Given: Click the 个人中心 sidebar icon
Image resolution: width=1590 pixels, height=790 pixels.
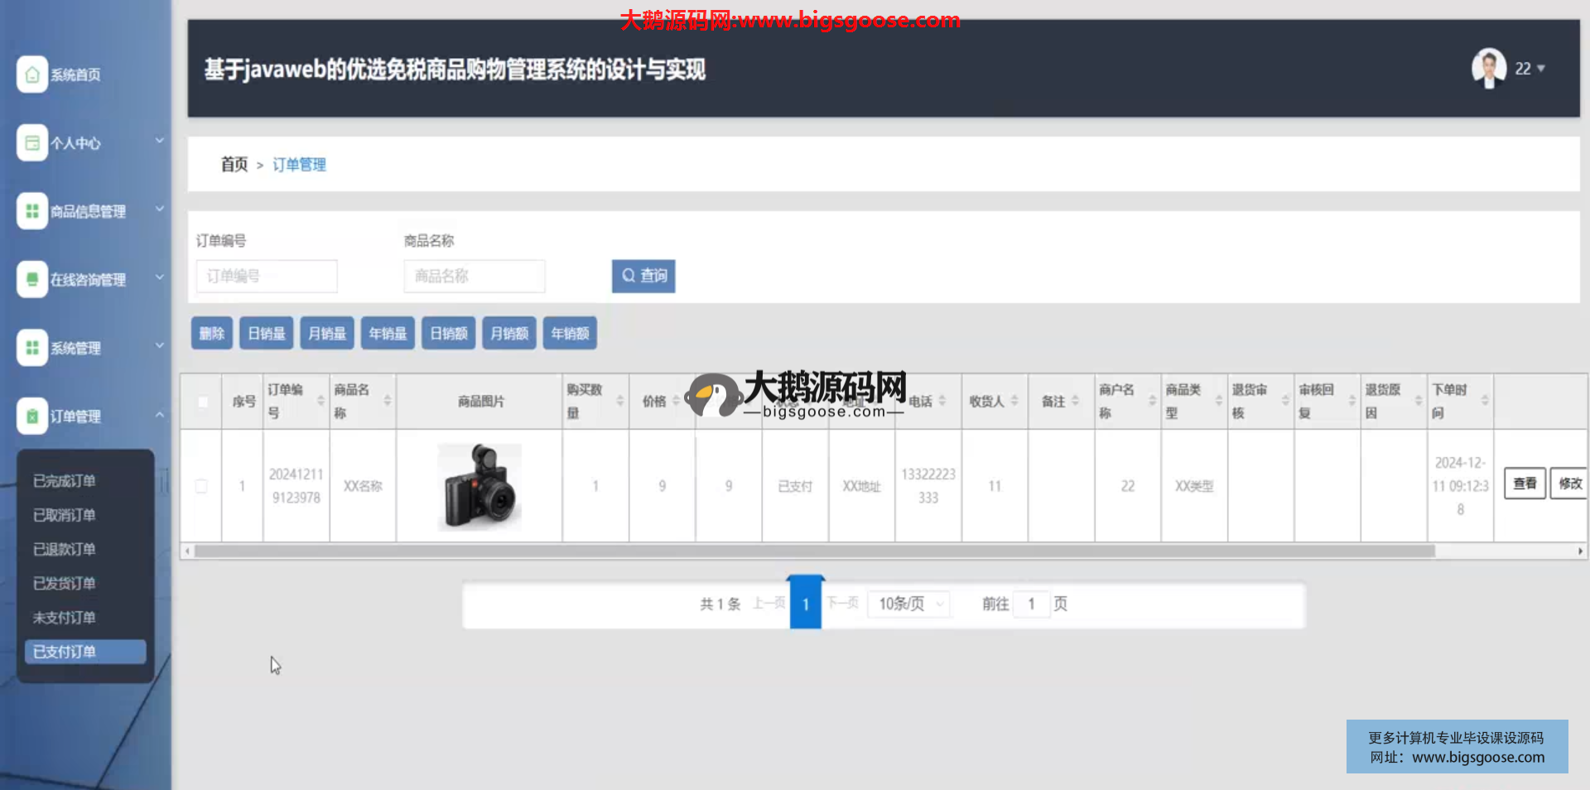Looking at the screenshot, I should (x=31, y=143).
